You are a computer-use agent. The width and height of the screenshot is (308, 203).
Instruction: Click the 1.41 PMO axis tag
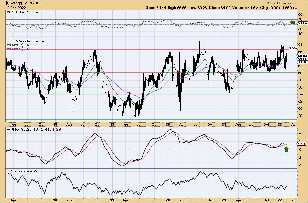point(302,144)
